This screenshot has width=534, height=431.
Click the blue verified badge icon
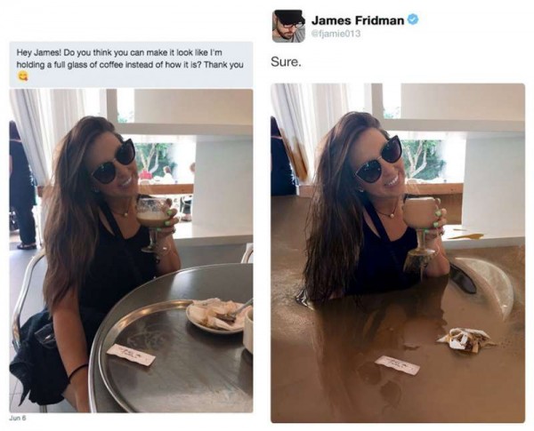(x=413, y=20)
